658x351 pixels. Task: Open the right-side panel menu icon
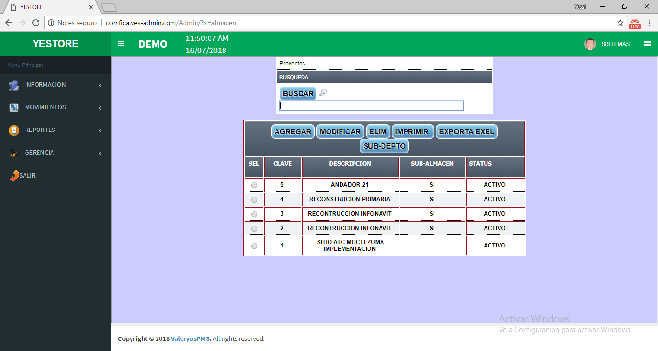647,44
